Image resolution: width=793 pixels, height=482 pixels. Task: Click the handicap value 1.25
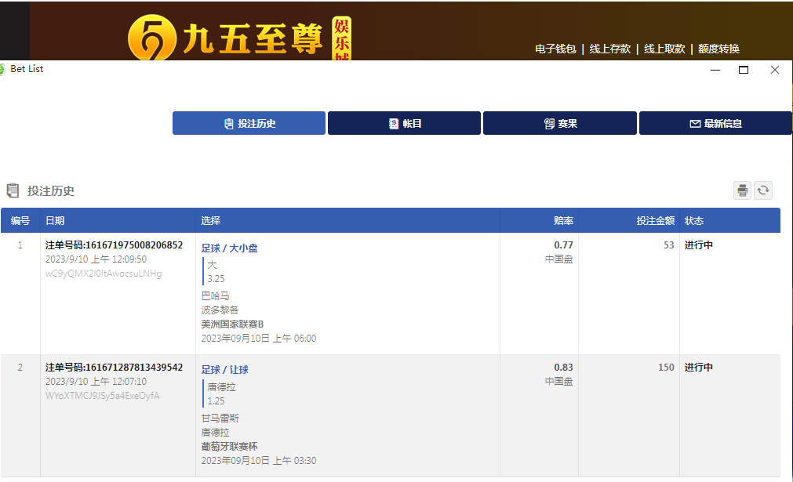pos(216,401)
